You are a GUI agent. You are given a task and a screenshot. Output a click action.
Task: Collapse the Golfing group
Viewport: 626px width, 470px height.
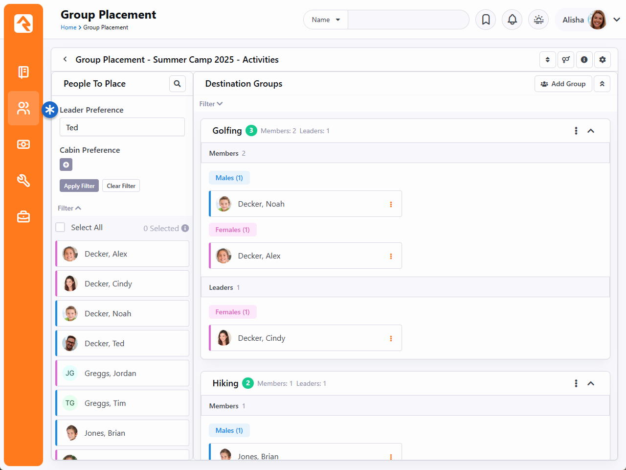click(591, 131)
